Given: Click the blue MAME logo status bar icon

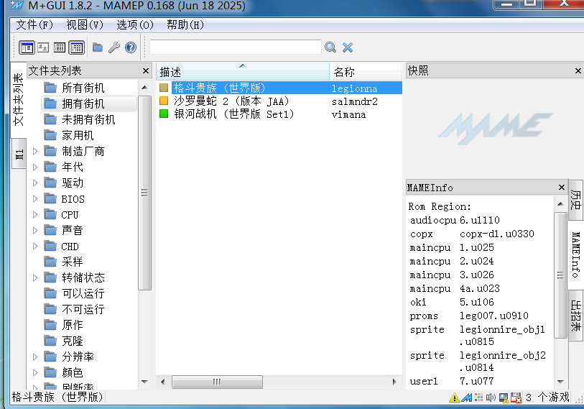Looking at the screenshot, I should coord(467,397).
